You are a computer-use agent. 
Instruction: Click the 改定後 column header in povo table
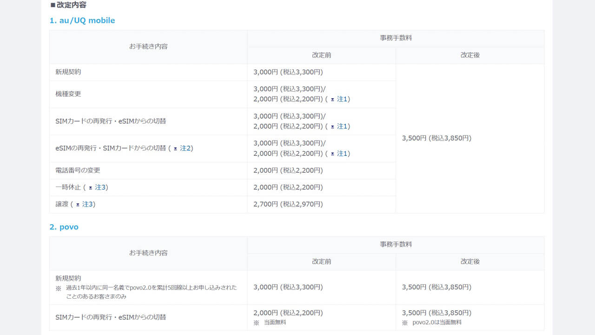tap(469, 261)
